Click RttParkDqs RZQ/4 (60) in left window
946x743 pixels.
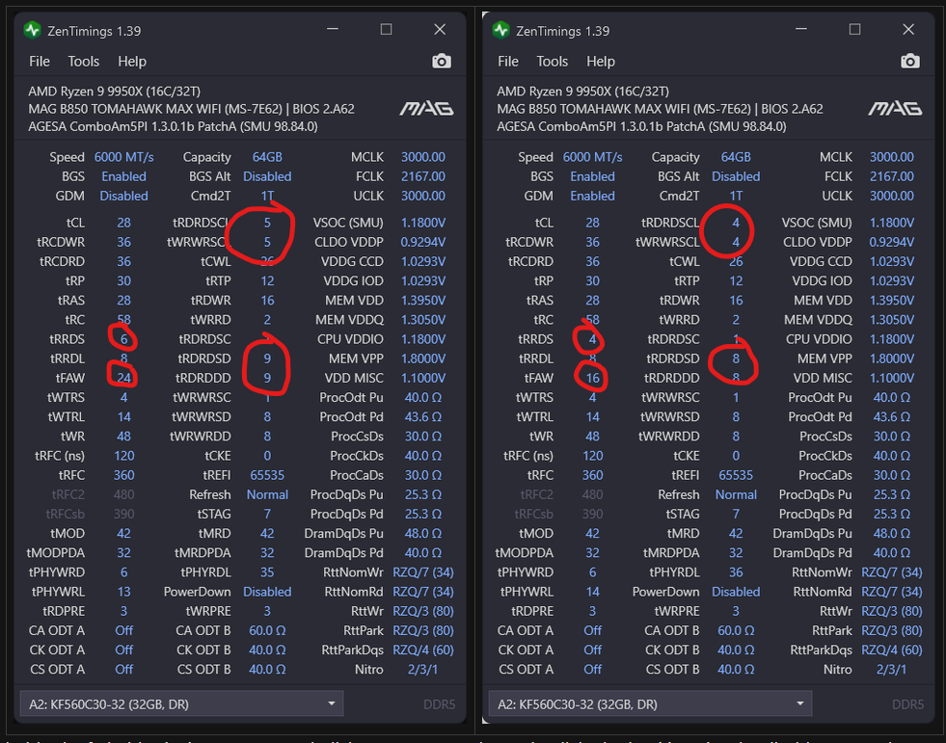[x=423, y=650]
